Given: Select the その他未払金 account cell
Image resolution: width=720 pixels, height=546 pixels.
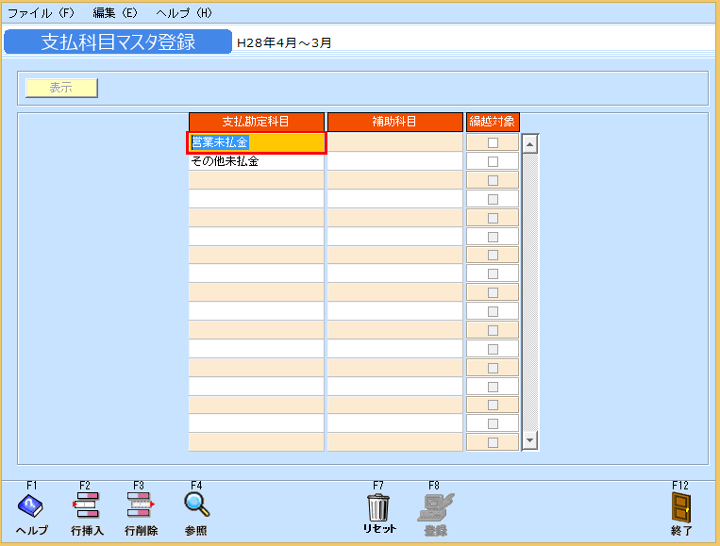Looking at the screenshot, I should coord(257,161).
